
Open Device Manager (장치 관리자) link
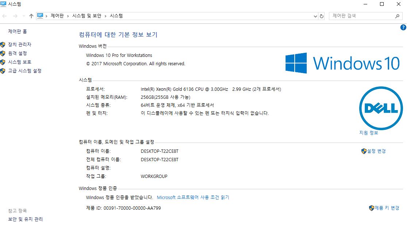(x=20, y=44)
